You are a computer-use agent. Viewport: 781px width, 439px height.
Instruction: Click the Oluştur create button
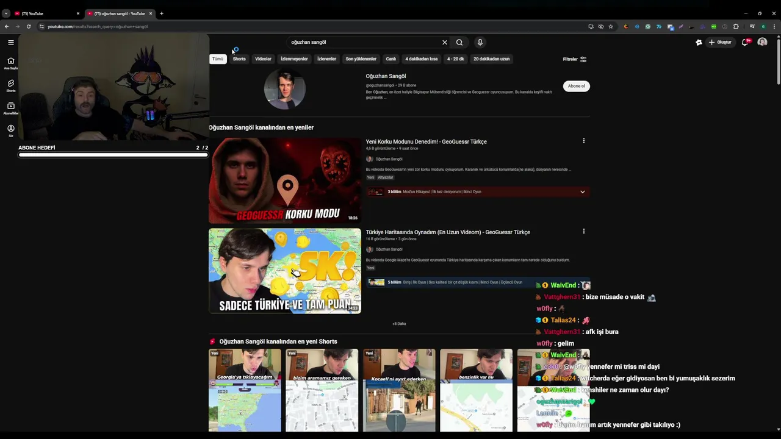[720, 42]
